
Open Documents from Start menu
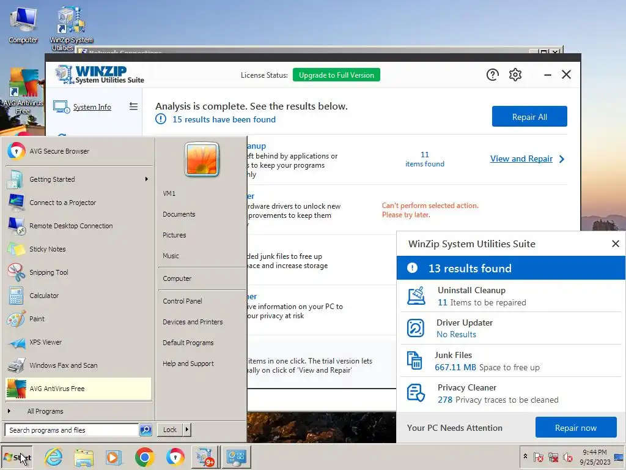(179, 214)
